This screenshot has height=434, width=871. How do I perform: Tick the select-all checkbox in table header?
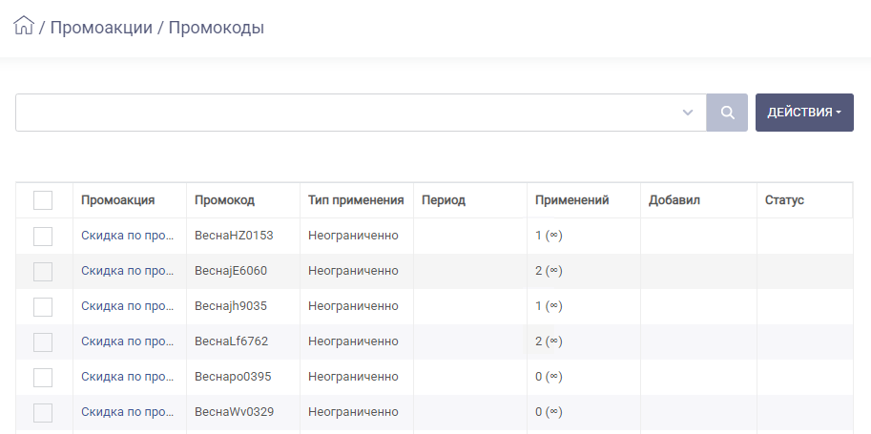tap(43, 200)
